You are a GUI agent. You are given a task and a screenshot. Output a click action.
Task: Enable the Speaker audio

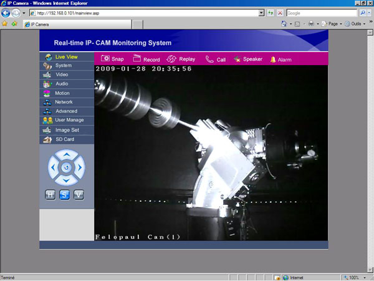point(247,59)
